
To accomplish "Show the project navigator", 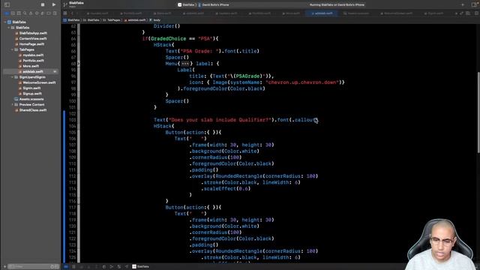I will tap(7, 13).
